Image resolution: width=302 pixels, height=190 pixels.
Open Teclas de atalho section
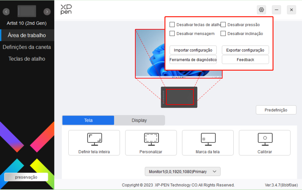pos(27,59)
